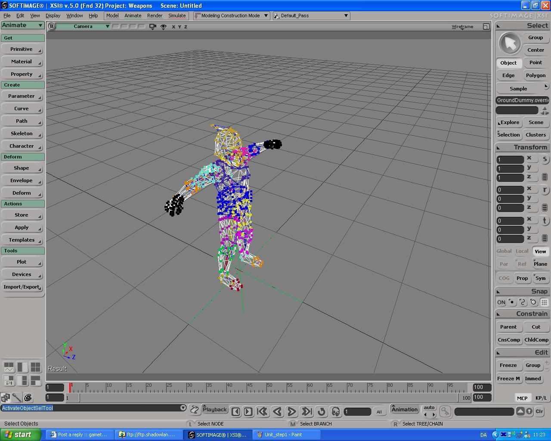Expand the Default_Pass dropdown
Screen dimensions: 551x441
coord(346,16)
